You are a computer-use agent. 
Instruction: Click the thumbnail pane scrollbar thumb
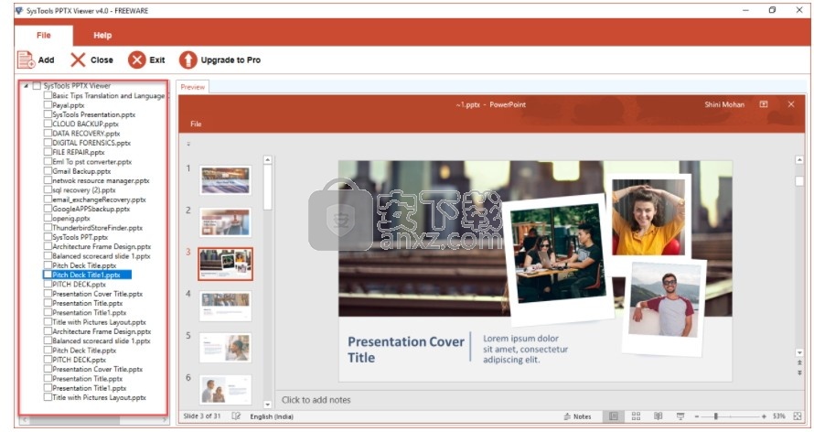(267, 187)
